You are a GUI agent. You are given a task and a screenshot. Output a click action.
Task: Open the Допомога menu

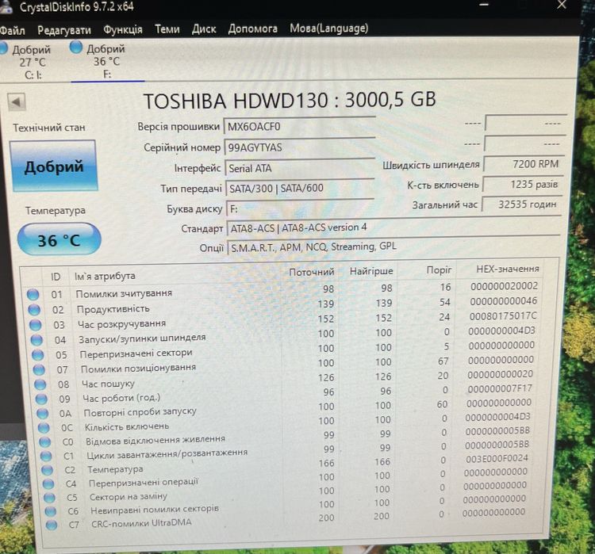pyautogui.click(x=253, y=29)
